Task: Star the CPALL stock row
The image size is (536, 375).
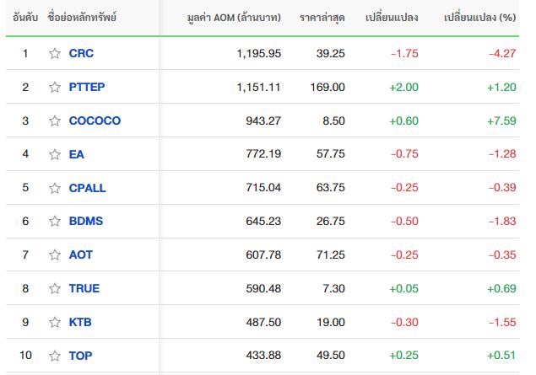Action: [x=55, y=188]
